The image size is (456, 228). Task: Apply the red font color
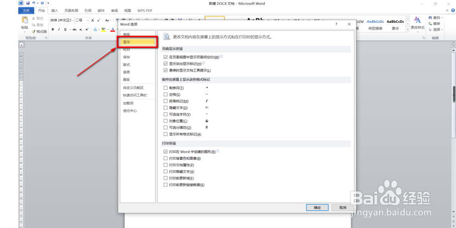coord(113,29)
